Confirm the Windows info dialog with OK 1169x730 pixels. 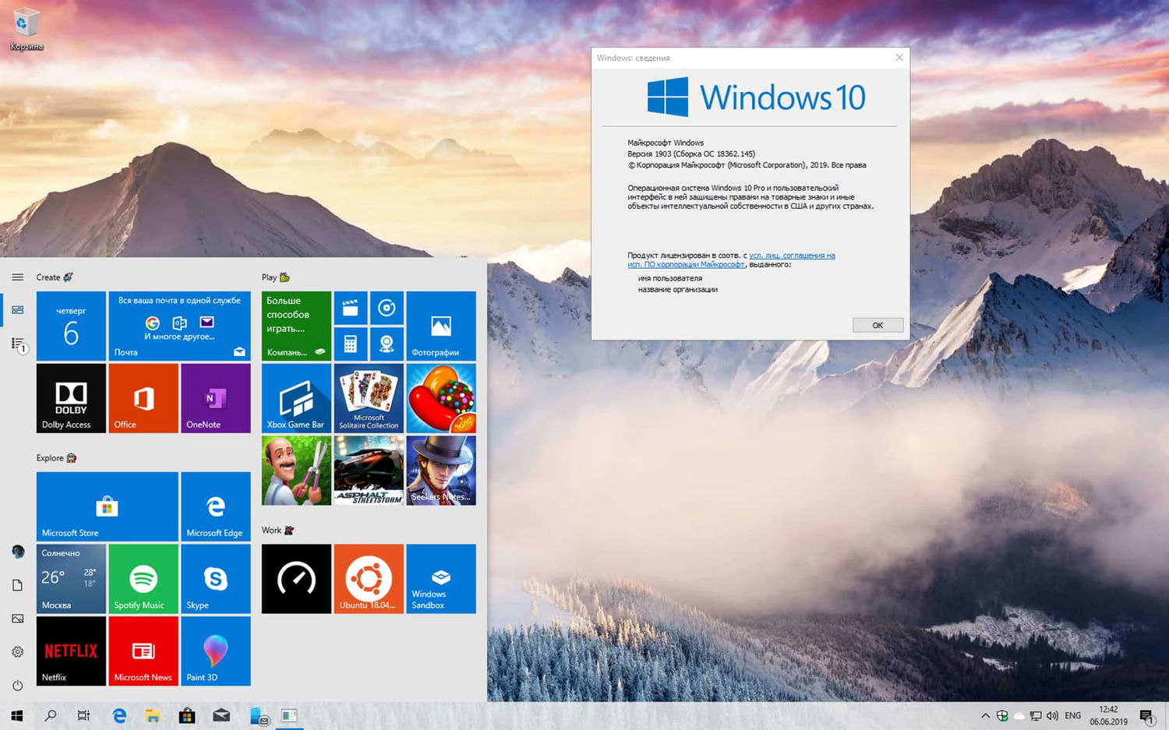[878, 325]
